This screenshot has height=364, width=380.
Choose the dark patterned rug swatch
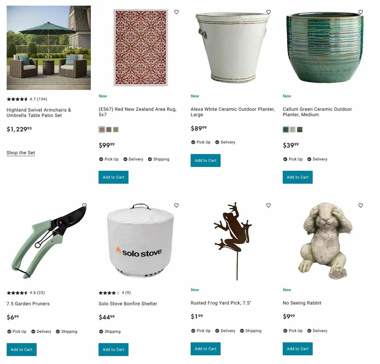[x=109, y=129]
